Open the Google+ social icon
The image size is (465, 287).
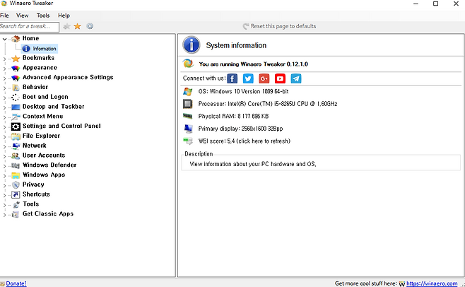coord(264,78)
